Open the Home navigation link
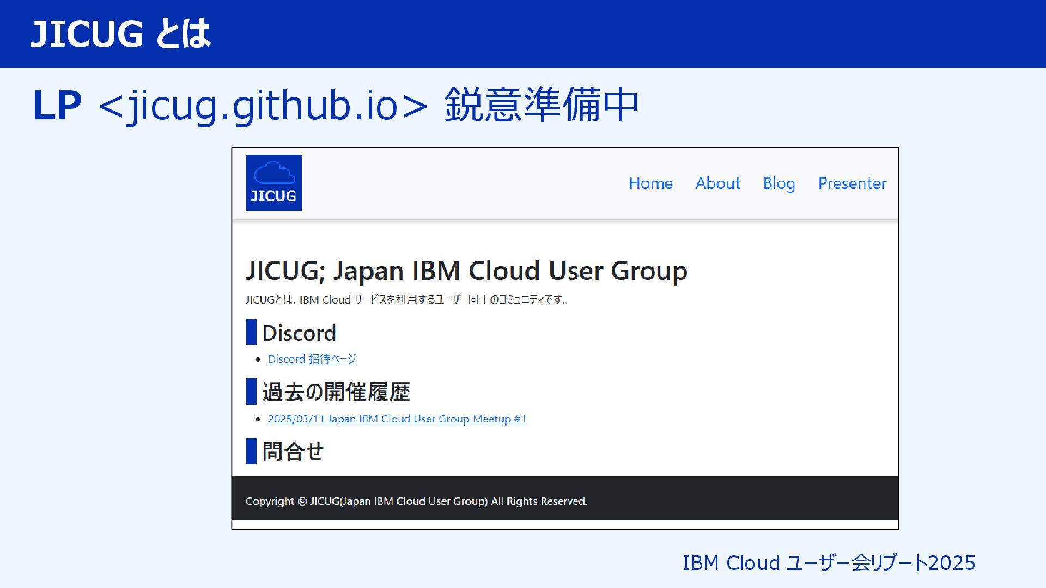The height and width of the screenshot is (588, 1046). tap(650, 183)
